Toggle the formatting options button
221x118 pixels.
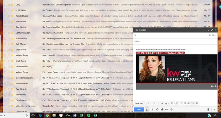click(147, 109)
